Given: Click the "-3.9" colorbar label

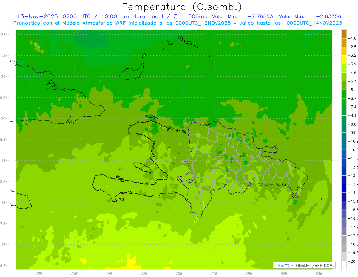Looking at the screenshot, I should click(352, 64).
